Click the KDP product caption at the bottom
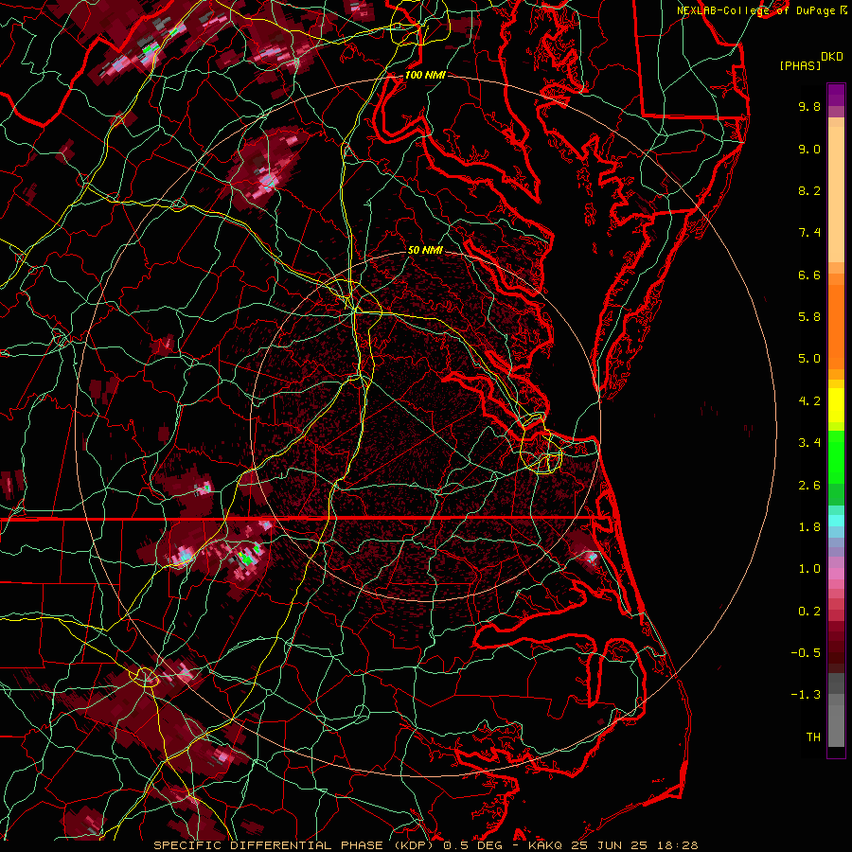The width and height of the screenshot is (852, 852). 425,845
